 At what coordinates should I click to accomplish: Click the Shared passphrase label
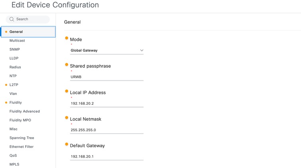tap(90, 66)
